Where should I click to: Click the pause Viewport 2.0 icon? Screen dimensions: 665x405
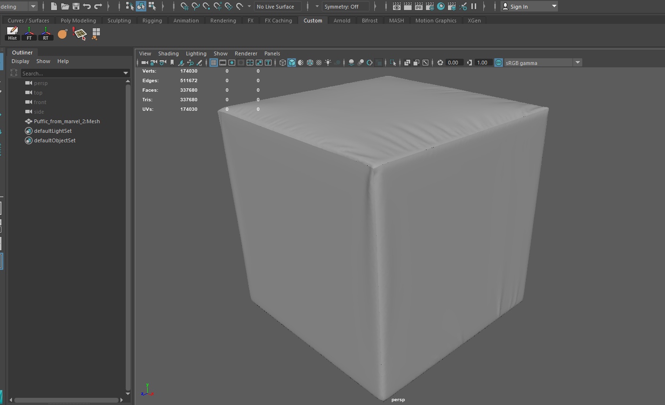[474, 7]
